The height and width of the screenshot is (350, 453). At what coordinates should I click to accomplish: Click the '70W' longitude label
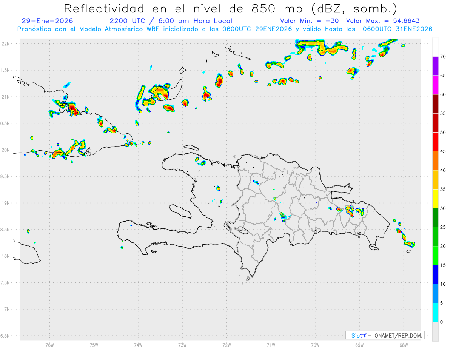point(315,345)
